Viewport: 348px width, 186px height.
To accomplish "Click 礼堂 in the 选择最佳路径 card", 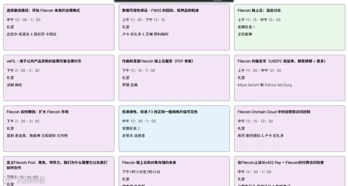I will click(x=10, y=27).
